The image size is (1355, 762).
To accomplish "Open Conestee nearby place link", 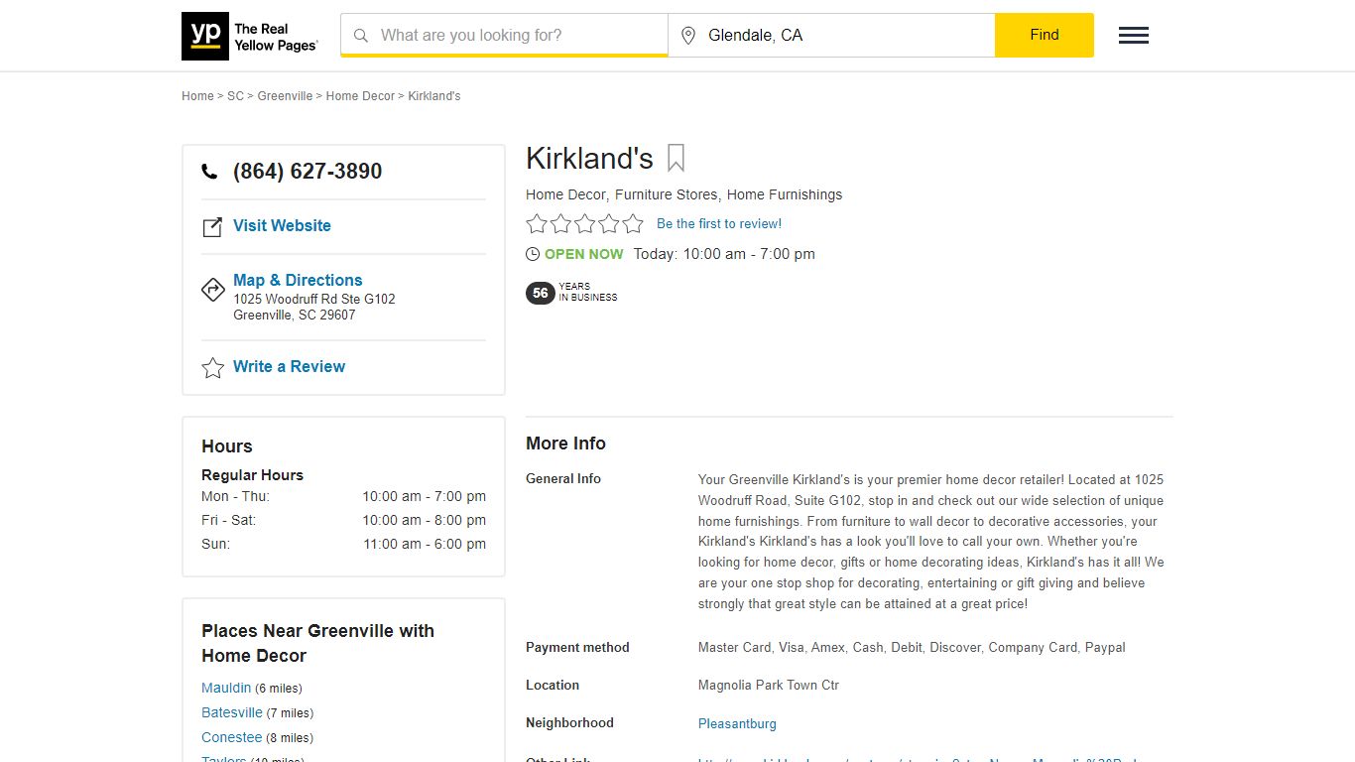I will [232, 737].
